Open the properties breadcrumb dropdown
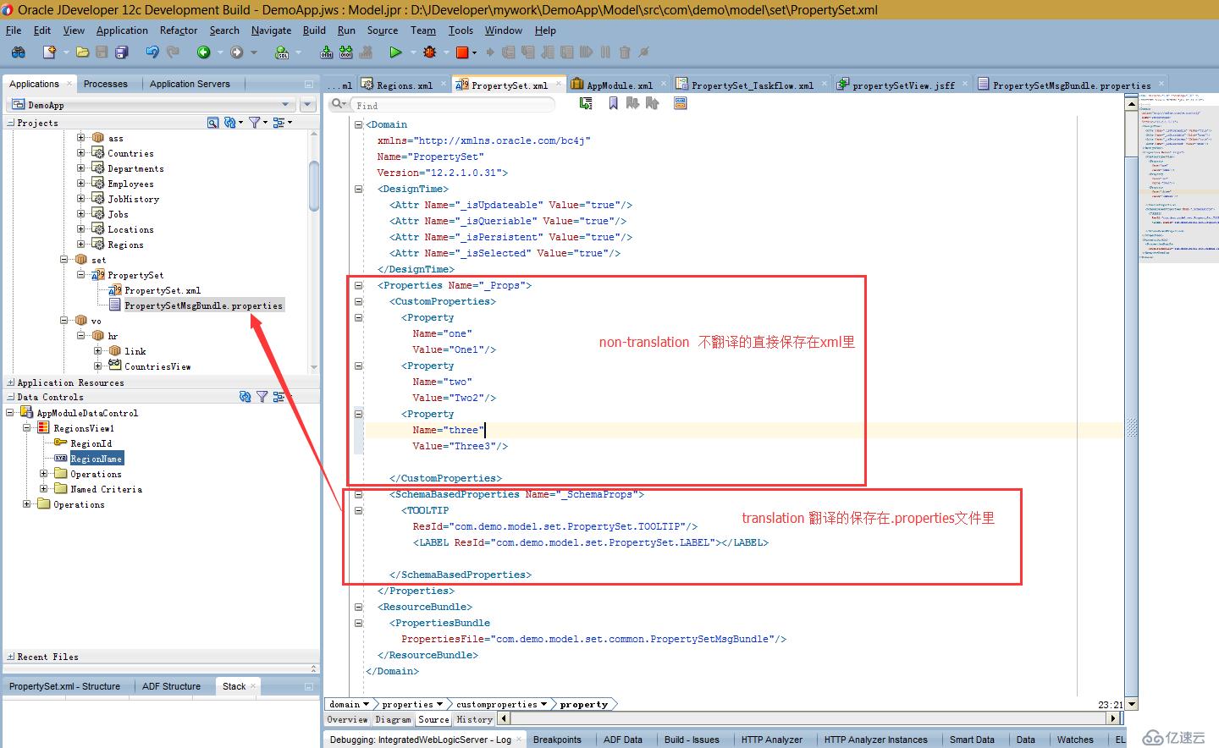Screen dimensions: 1219x748 click(440, 704)
